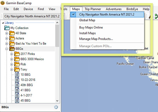Click the Aclara folder icon
The height and width of the screenshot is (112, 158).
click(12, 38)
